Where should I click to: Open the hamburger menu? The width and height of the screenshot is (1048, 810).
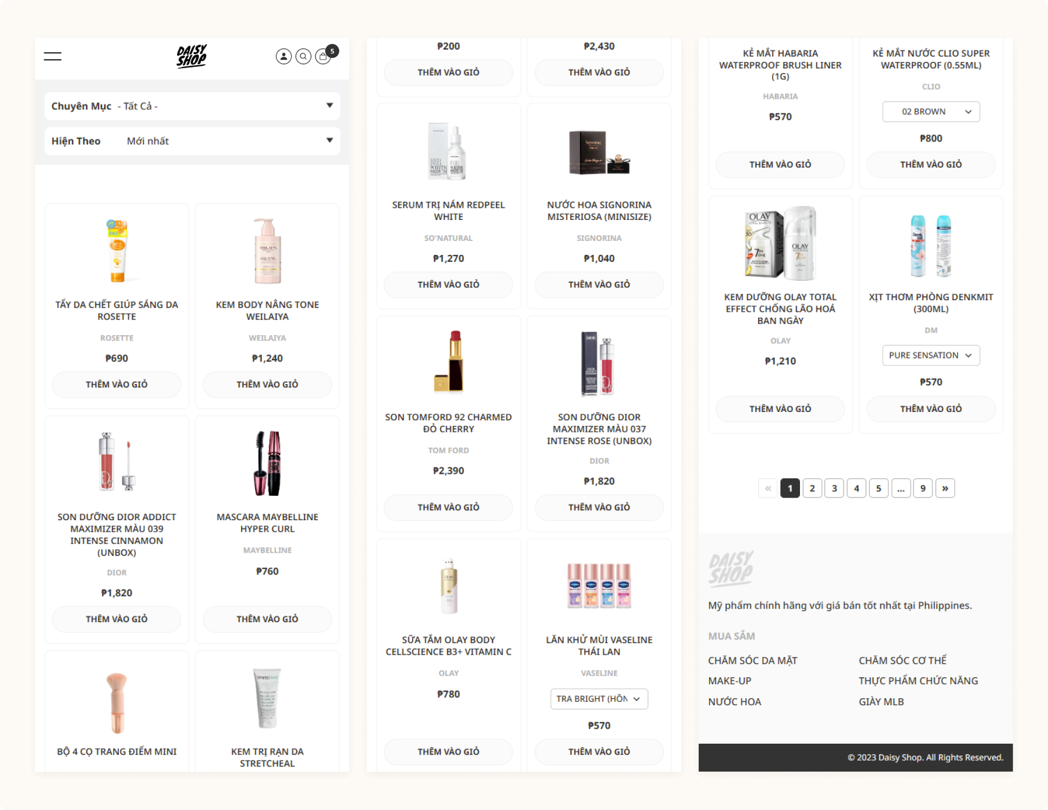[52, 56]
